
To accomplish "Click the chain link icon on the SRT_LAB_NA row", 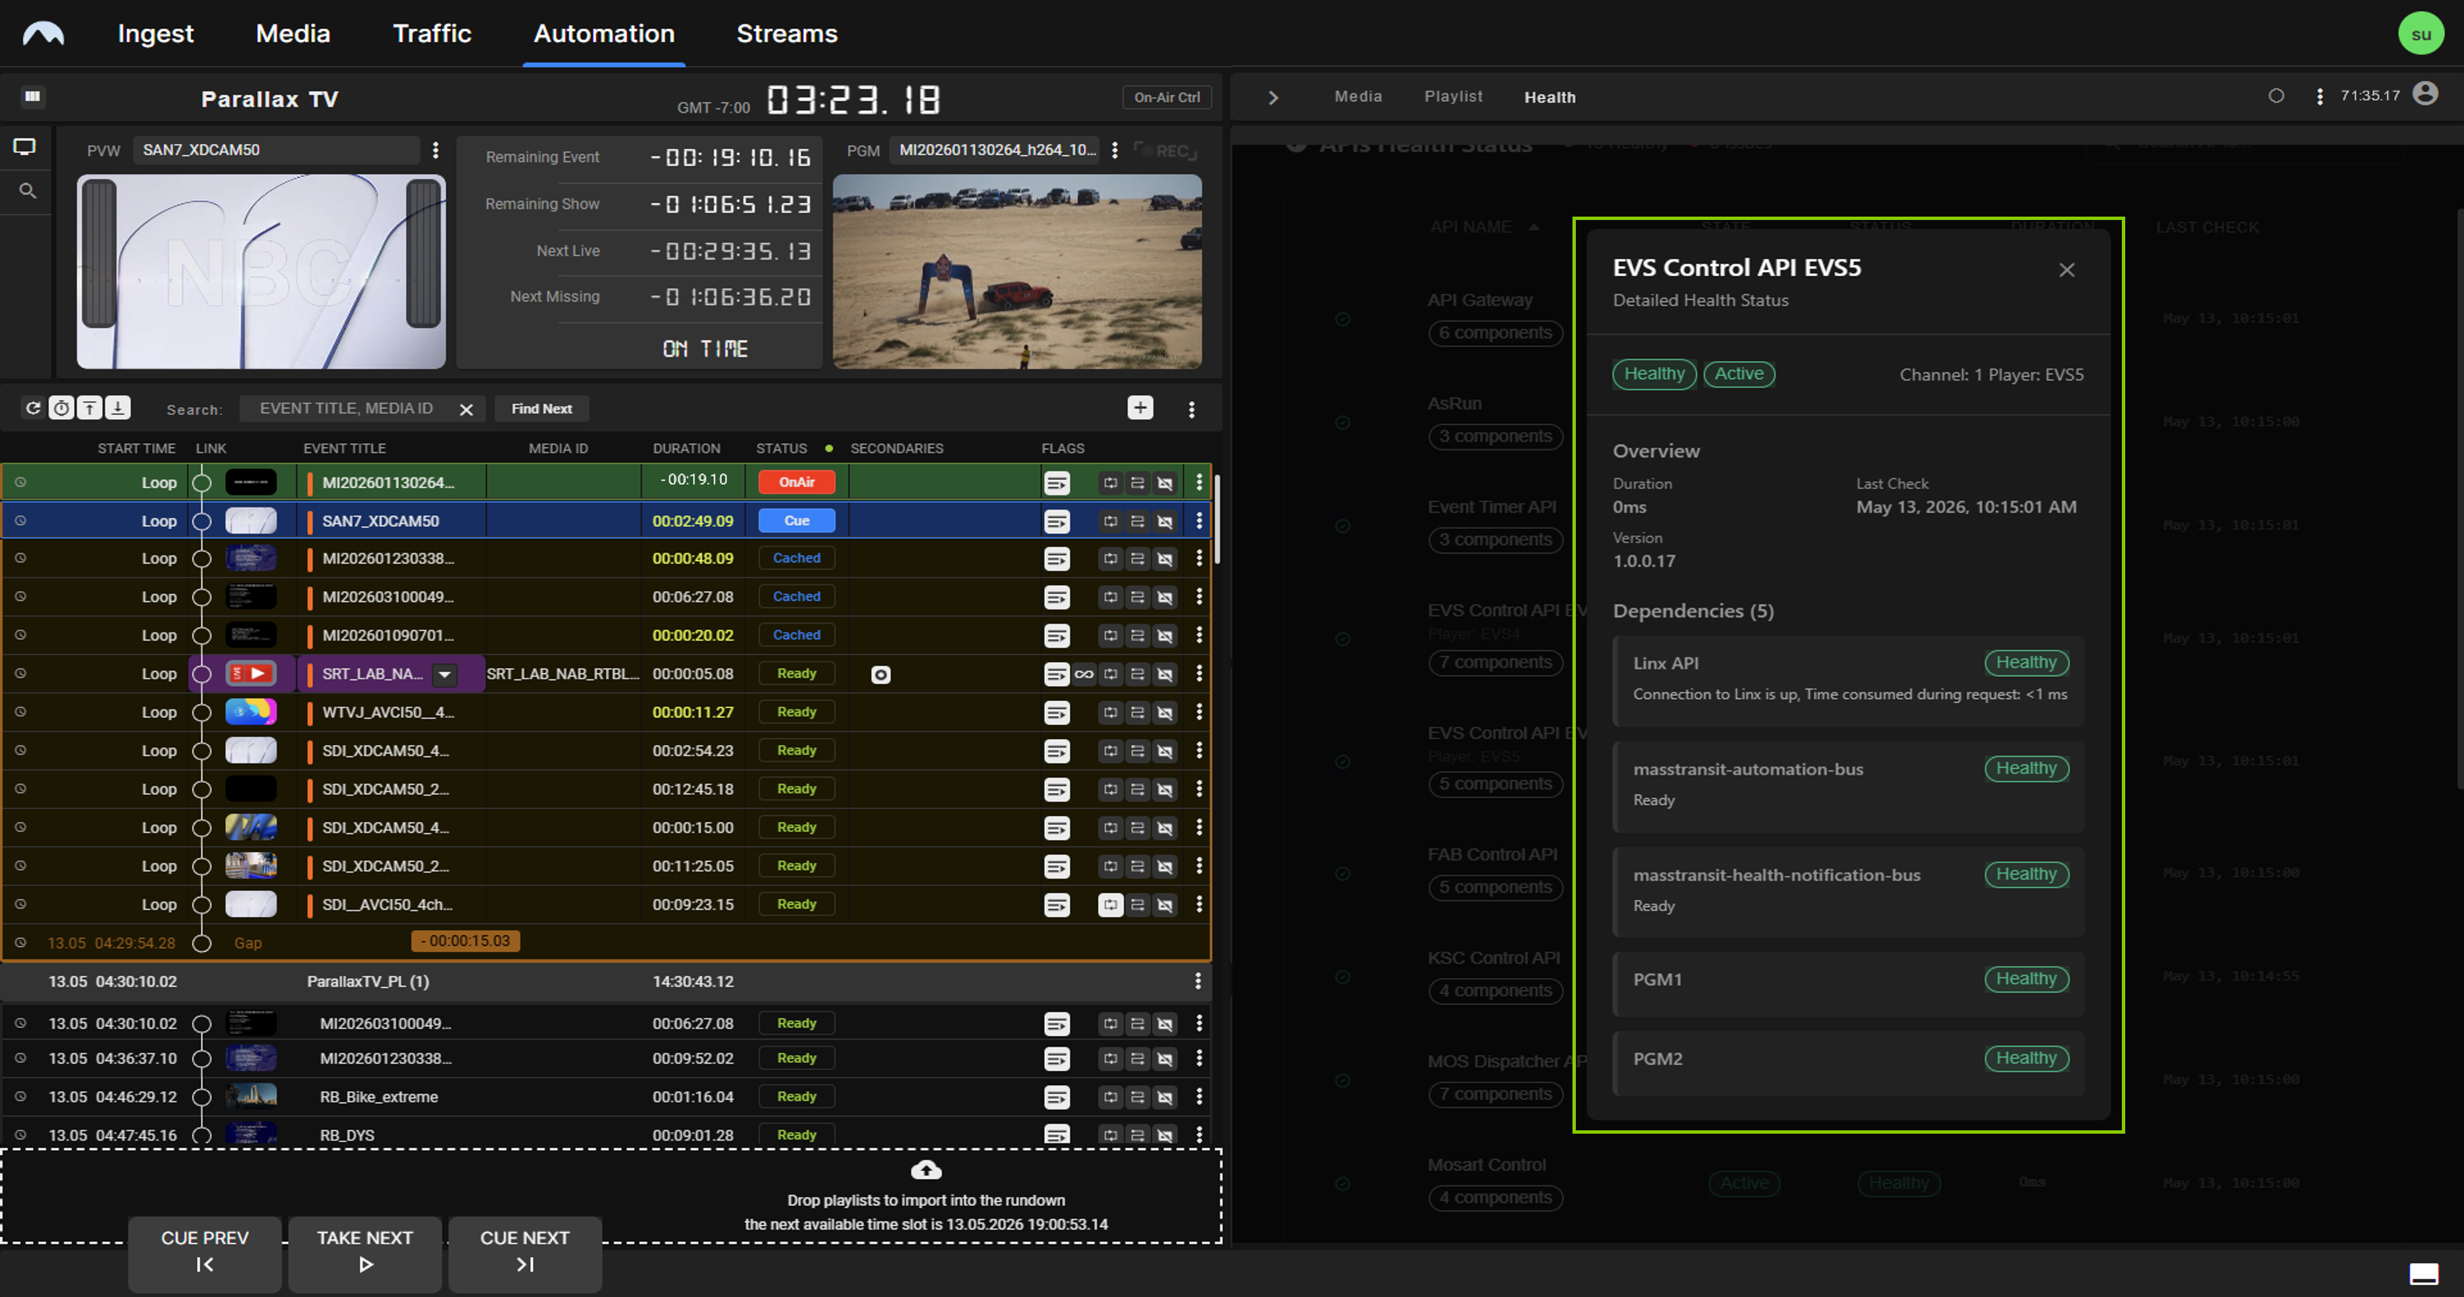I will click(x=1084, y=674).
